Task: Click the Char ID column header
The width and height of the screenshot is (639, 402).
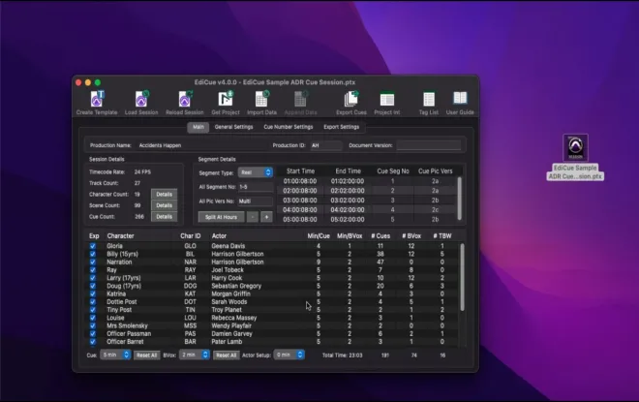Action: pos(191,236)
